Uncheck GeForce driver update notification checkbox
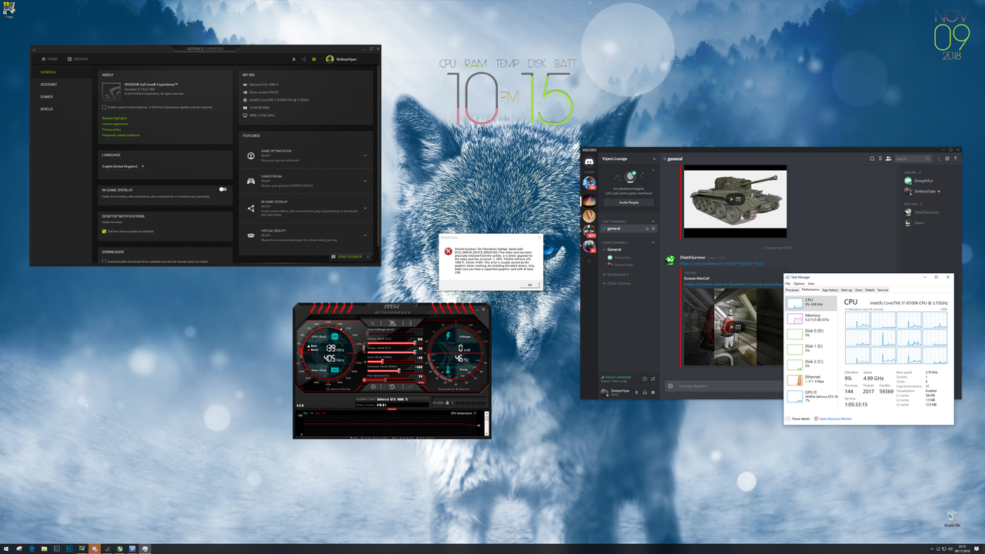 [x=104, y=231]
